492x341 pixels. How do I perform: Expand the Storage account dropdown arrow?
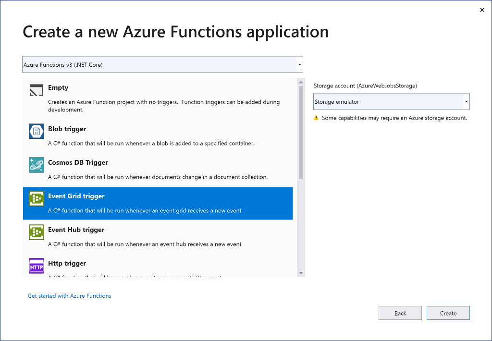[466, 102]
